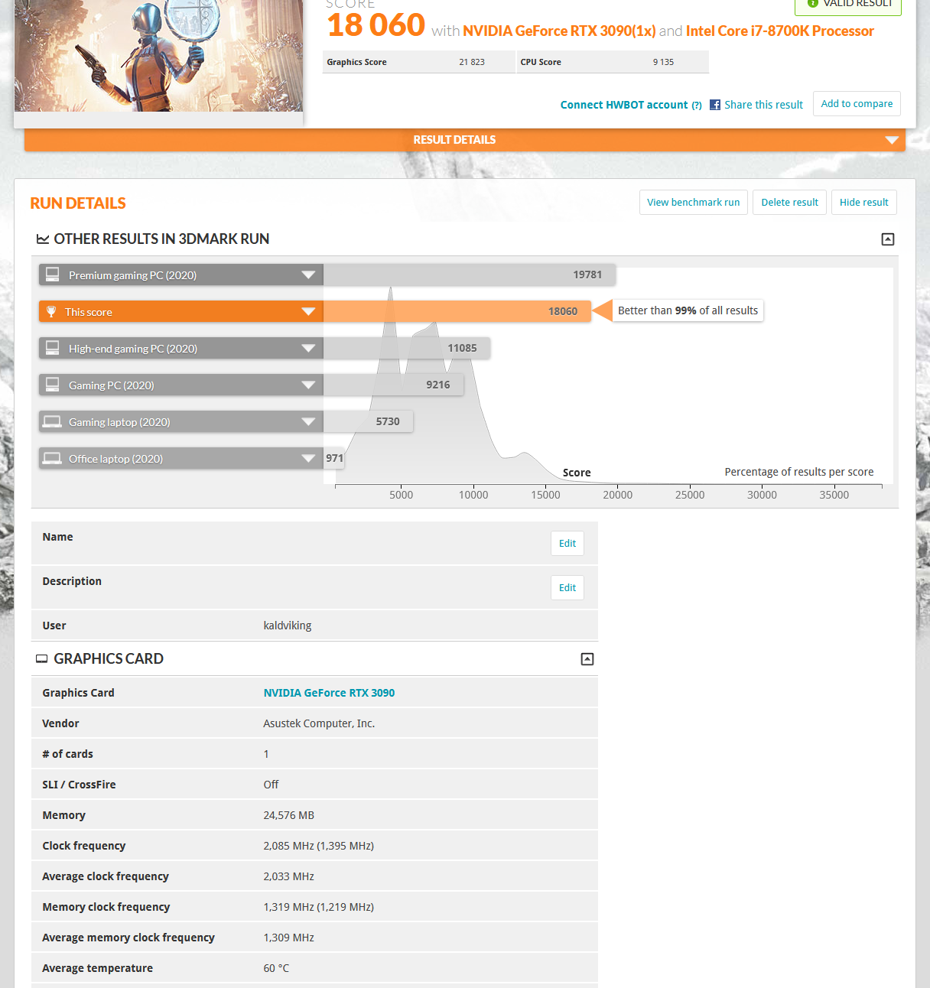Screen dimensions: 930x988
Task: Open NVIDIA GeForce RTX 3090(1x) header link
Action: click(x=559, y=31)
